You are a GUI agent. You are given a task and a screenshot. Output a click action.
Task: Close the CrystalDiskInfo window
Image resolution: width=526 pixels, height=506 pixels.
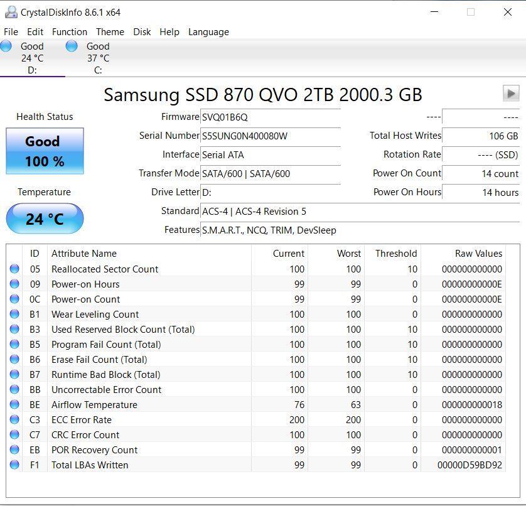[508, 12]
